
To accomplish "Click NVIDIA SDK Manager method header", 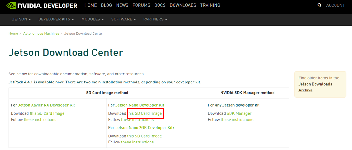I will click(248, 93).
